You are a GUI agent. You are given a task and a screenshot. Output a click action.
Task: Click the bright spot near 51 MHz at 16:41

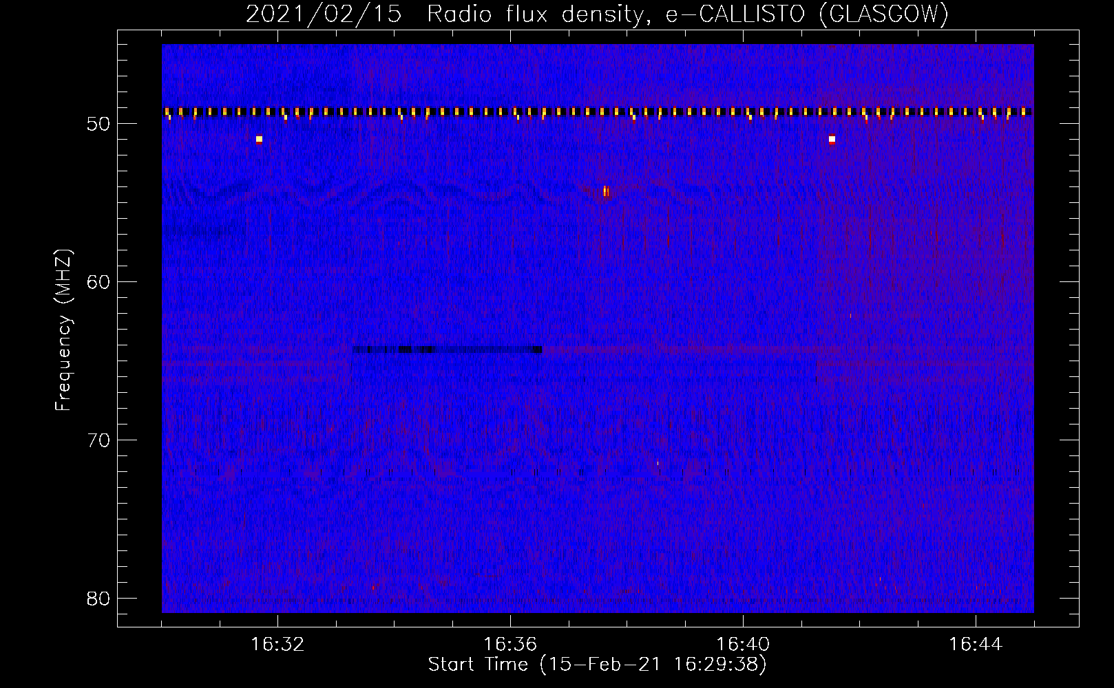(x=832, y=140)
